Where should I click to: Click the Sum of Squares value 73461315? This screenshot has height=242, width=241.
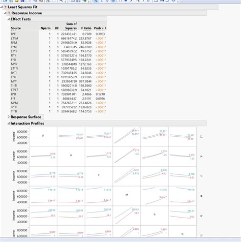pos(70,47)
